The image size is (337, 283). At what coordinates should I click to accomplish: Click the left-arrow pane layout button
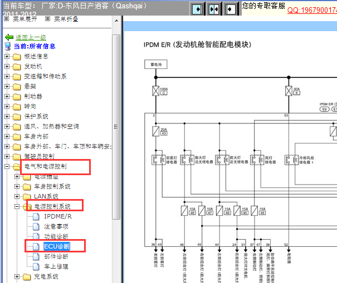[231, 9]
